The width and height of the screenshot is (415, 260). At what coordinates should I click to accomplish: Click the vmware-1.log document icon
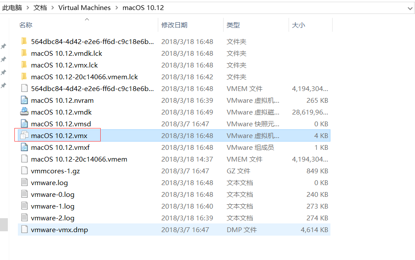point(24,206)
